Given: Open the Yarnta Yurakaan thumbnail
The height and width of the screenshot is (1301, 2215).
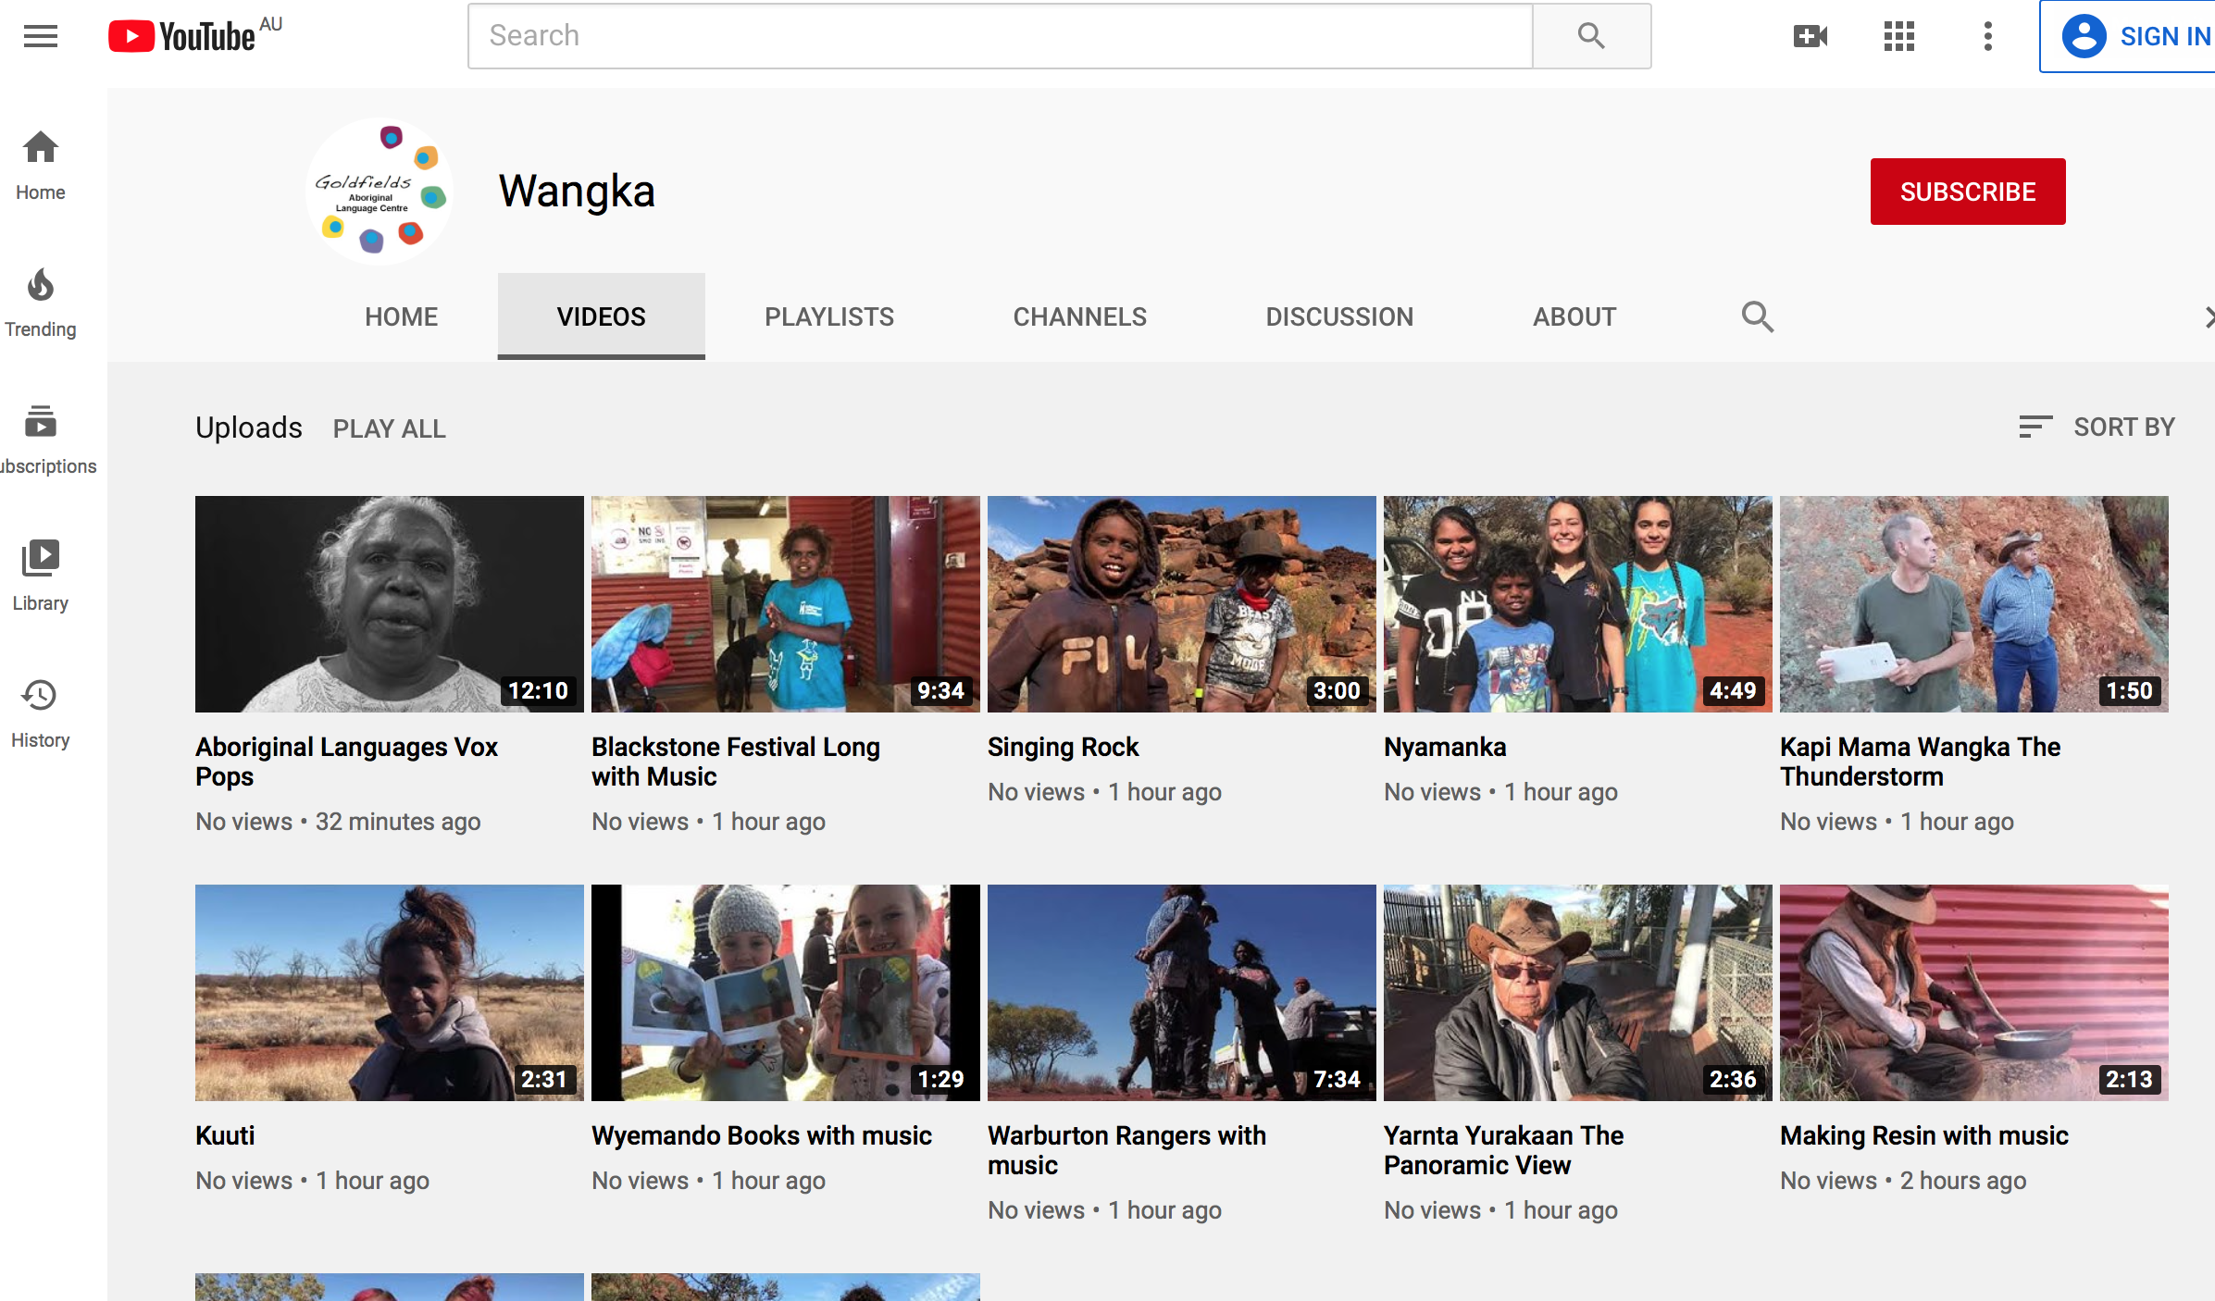Looking at the screenshot, I should (x=1578, y=993).
